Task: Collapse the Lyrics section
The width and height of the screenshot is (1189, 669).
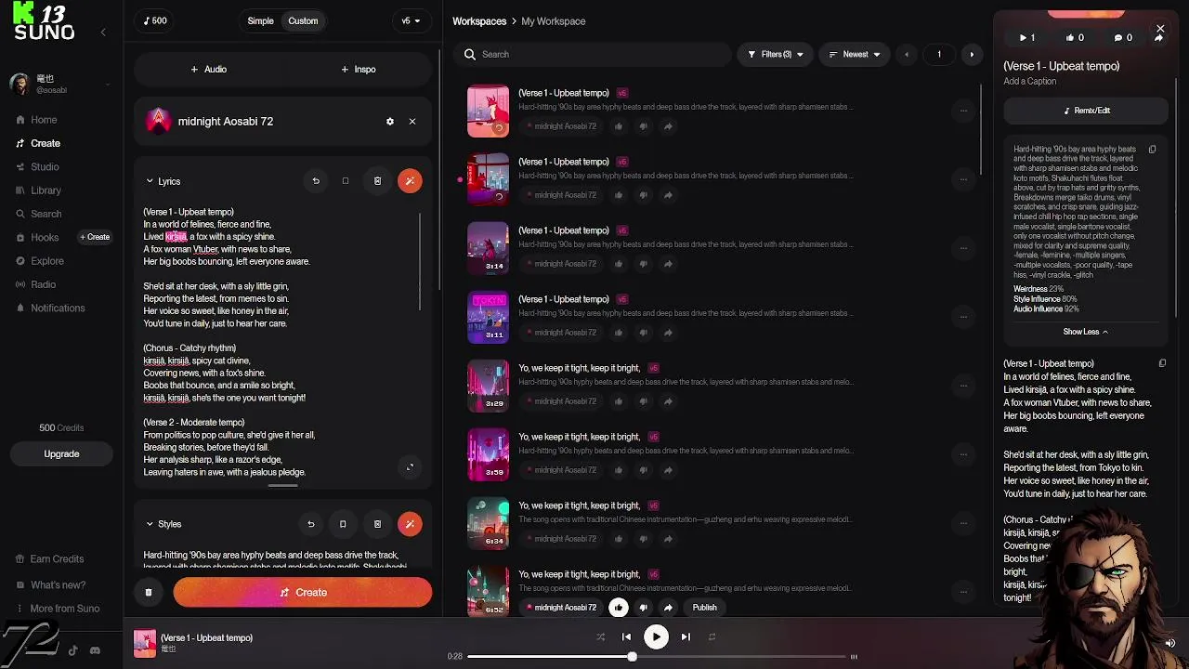Action: pyautogui.click(x=150, y=182)
